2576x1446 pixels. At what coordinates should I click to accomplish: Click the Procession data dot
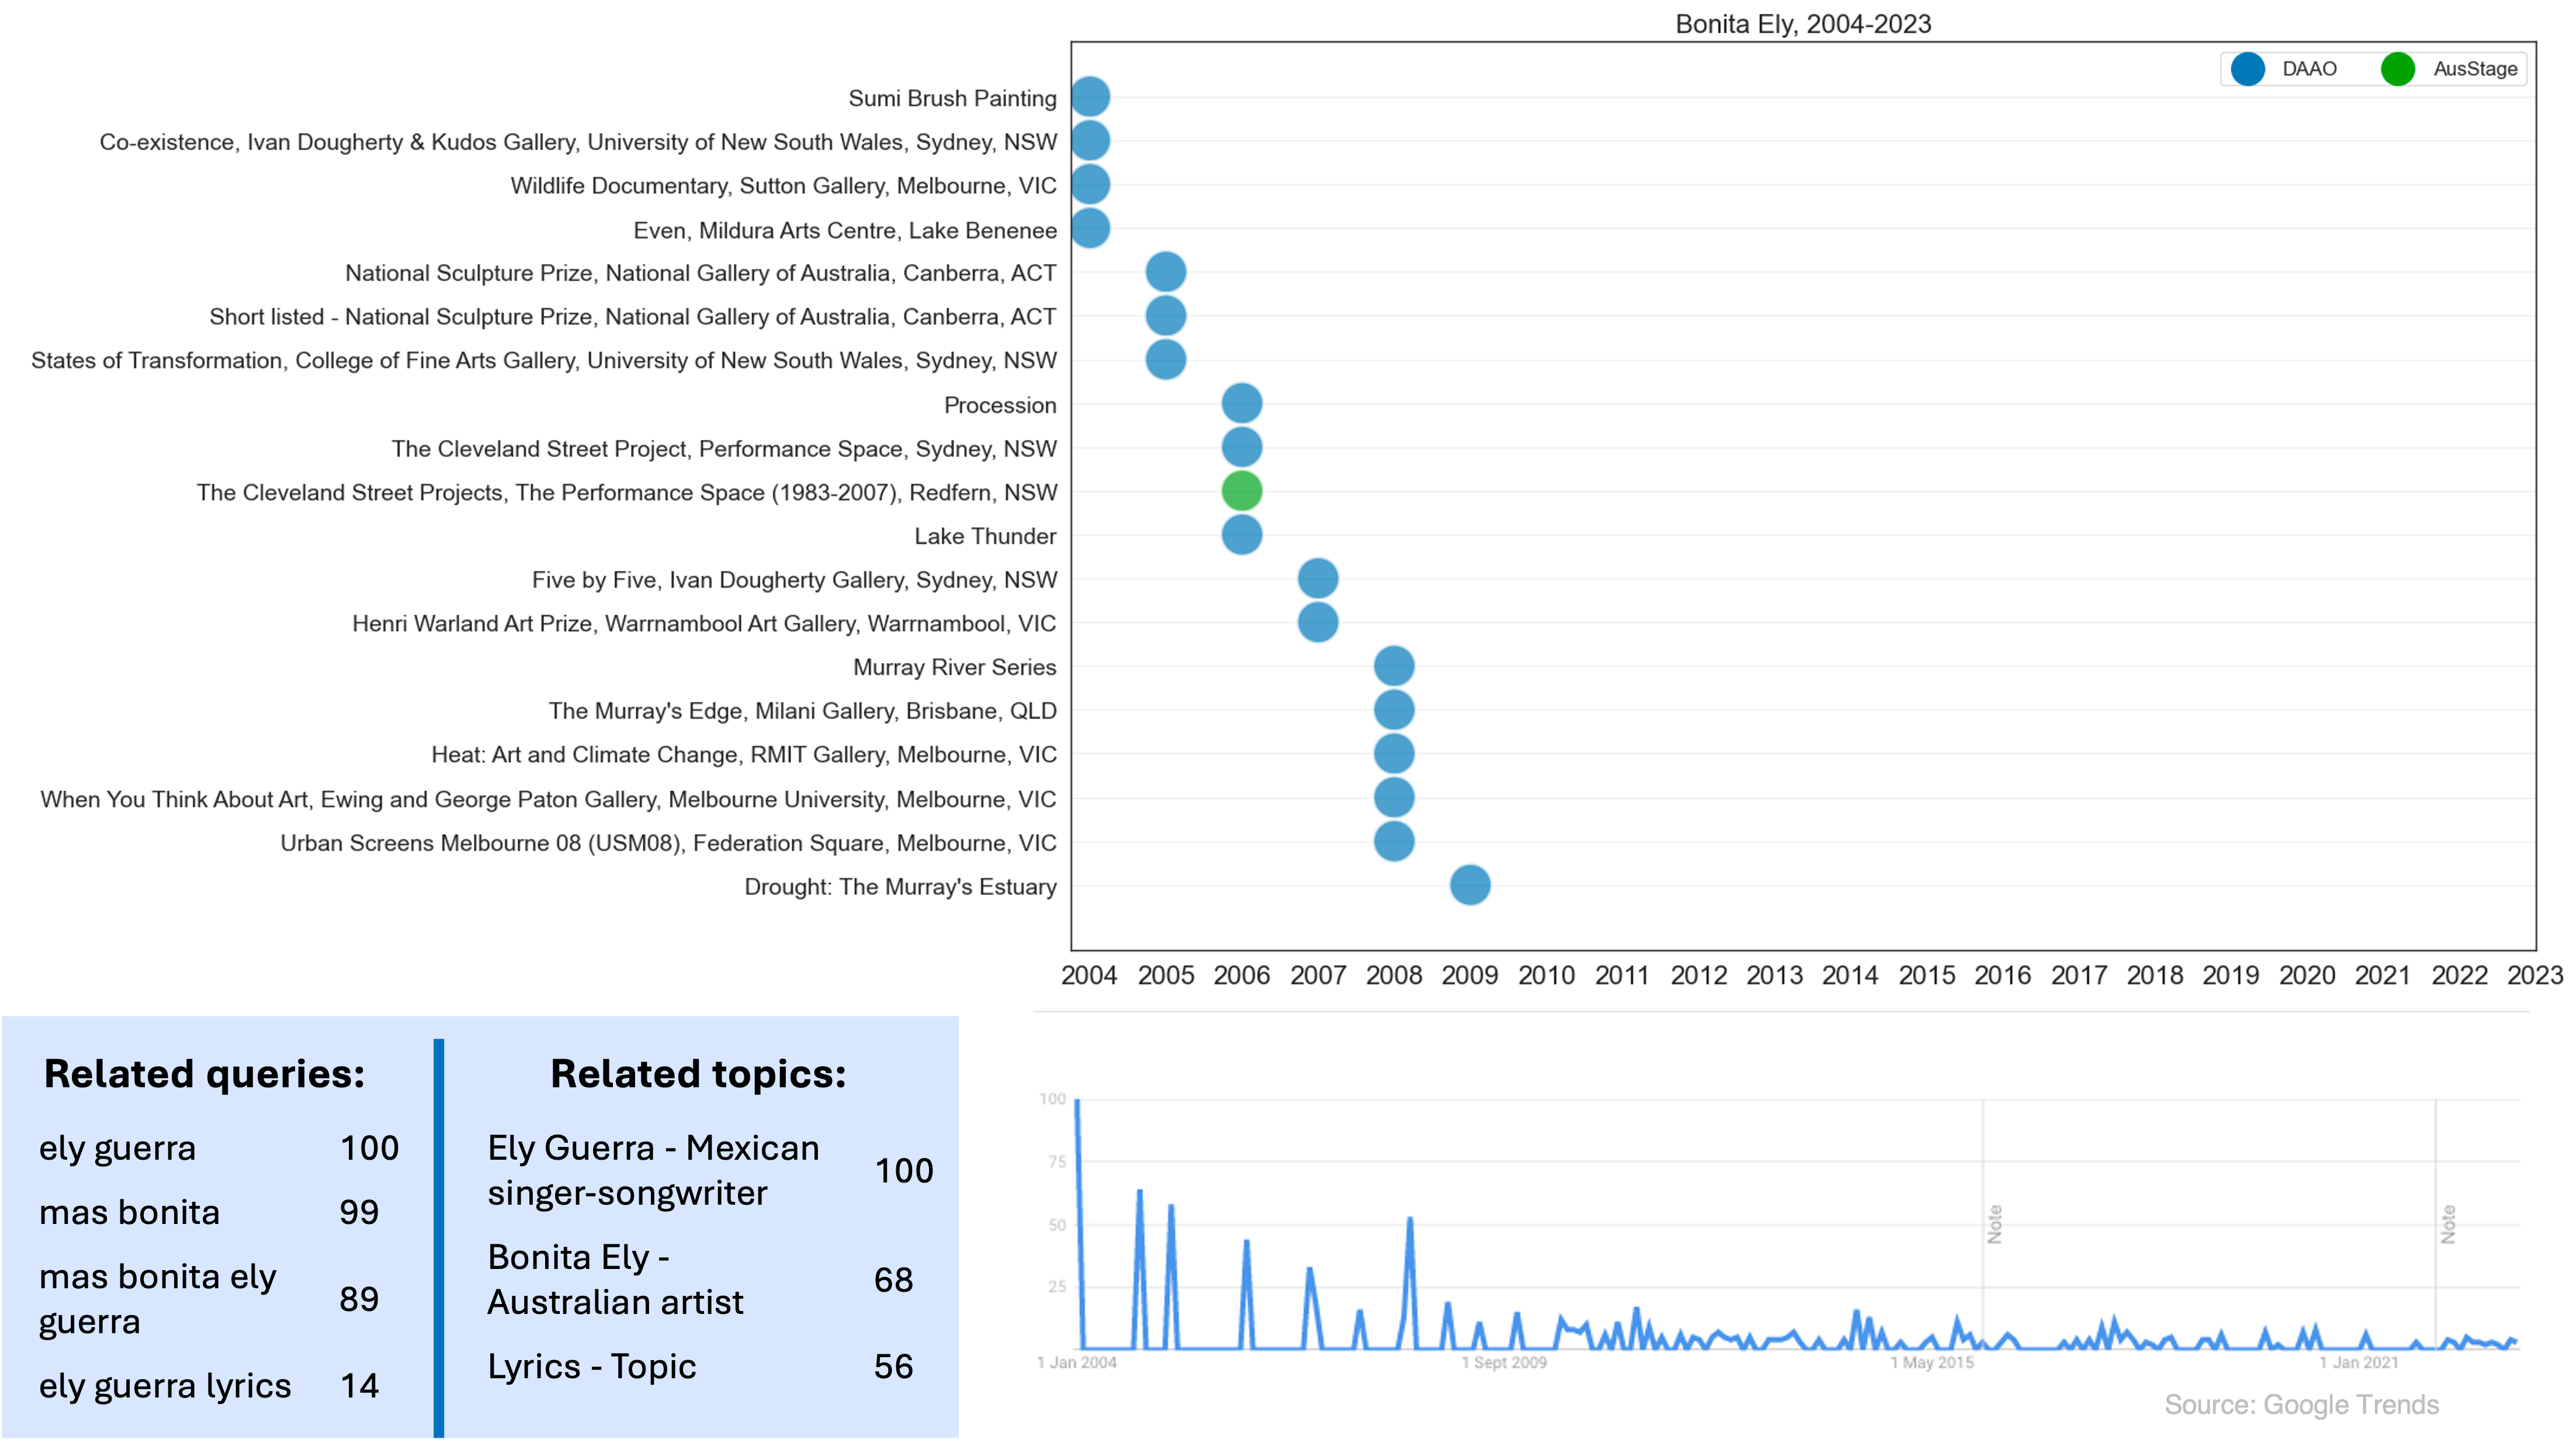tap(1242, 404)
